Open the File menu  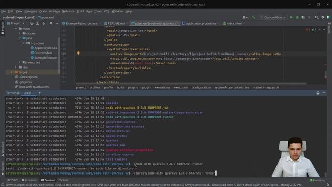click(4, 11)
